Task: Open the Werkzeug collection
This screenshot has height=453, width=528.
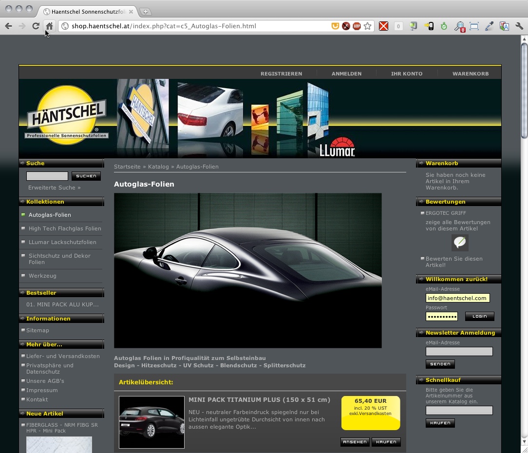Action: 42,276
